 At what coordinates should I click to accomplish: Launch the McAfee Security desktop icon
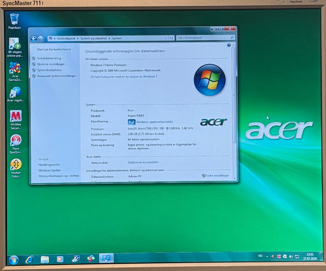coord(16,120)
